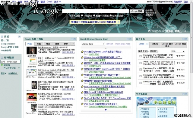Switch to the 健康 news tab

click(x=57, y=44)
